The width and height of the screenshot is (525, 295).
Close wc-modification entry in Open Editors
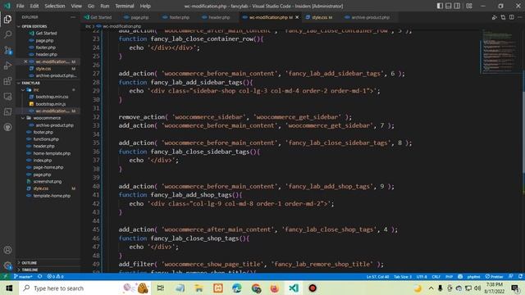[25, 61]
